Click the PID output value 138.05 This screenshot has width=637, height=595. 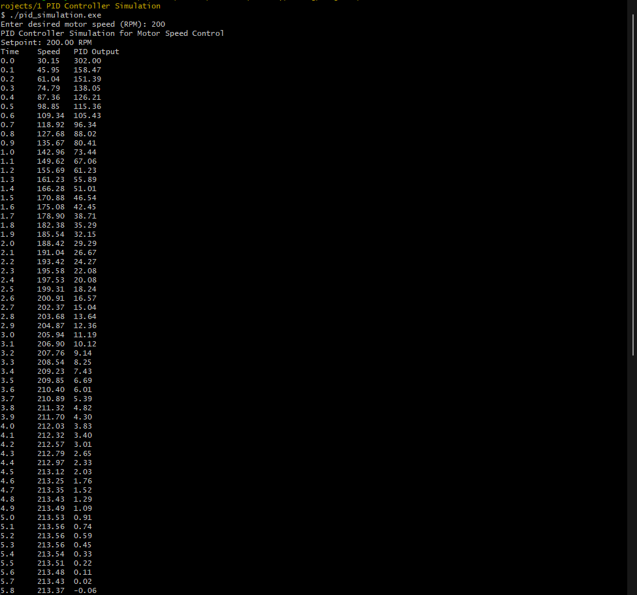pyautogui.click(x=87, y=88)
